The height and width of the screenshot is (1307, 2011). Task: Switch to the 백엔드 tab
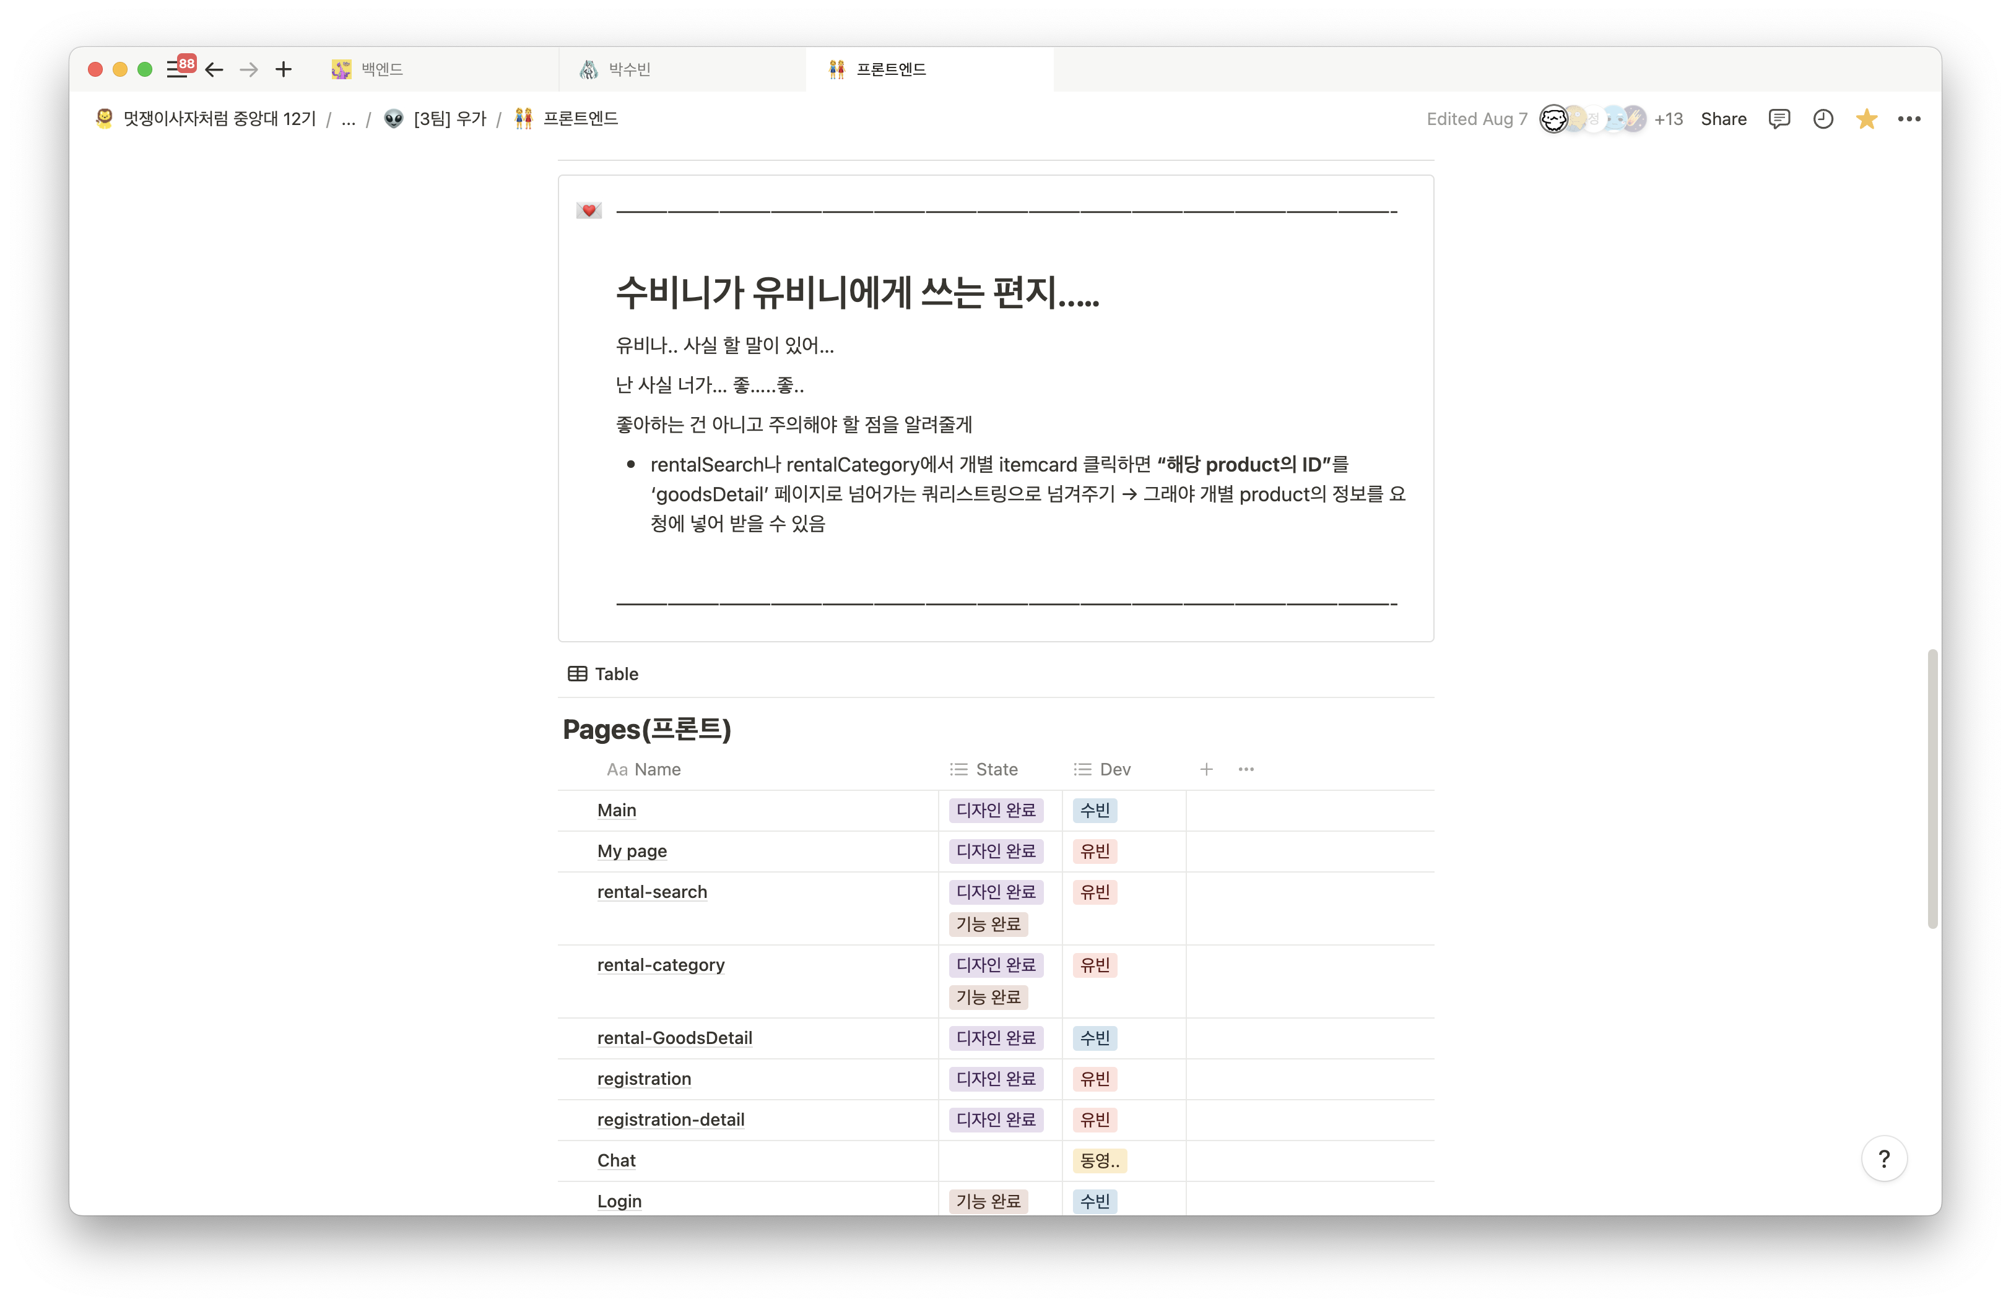pos(382,70)
